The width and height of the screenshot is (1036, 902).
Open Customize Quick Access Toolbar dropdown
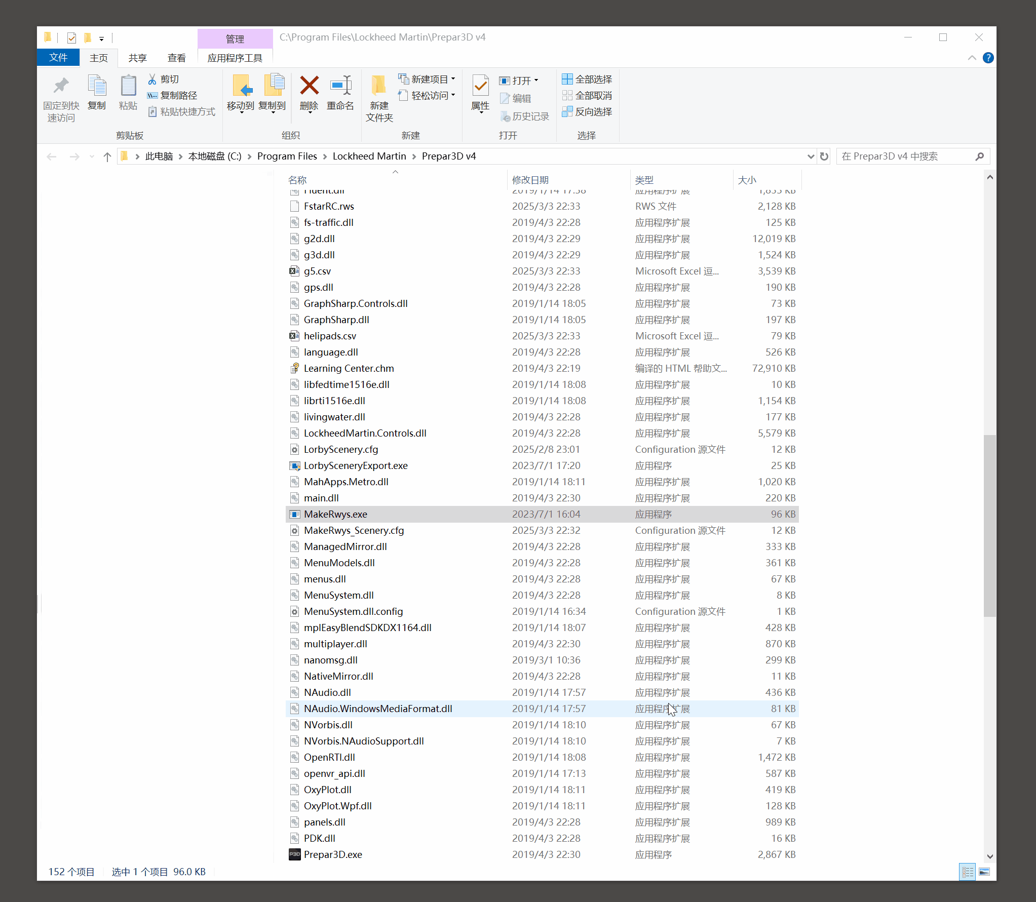pyautogui.click(x=101, y=38)
